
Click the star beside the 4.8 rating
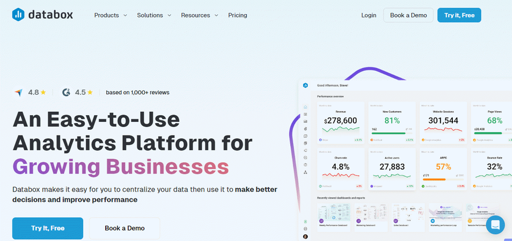click(43, 92)
